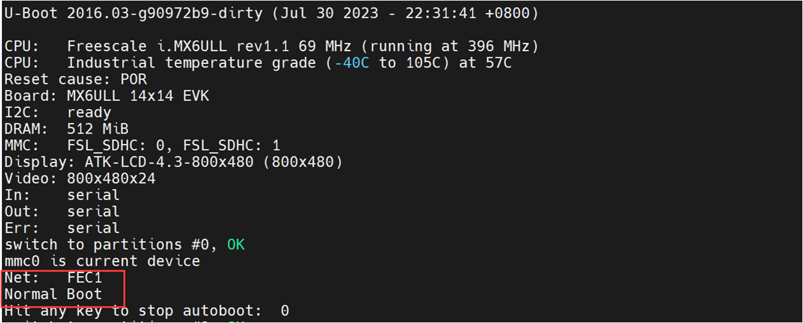
Task: Click the I2C: ready line
Action: pyautogui.click(x=58, y=113)
